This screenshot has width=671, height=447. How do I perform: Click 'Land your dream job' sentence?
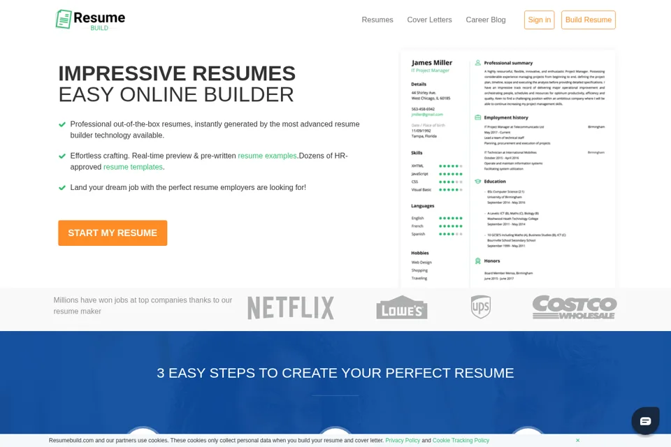click(188, 187)
